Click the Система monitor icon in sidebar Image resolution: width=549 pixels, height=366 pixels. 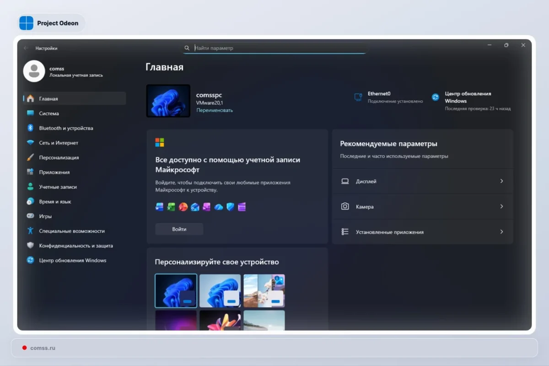pos(30,113)
